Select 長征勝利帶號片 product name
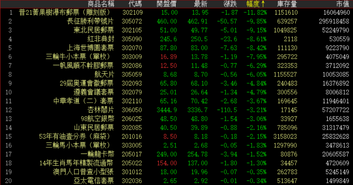This screenshot has height=185, width=353. coord(90,21)
